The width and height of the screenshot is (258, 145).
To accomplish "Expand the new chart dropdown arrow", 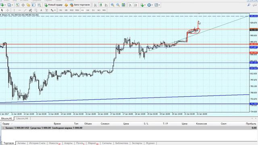I will tap(5, 5).
